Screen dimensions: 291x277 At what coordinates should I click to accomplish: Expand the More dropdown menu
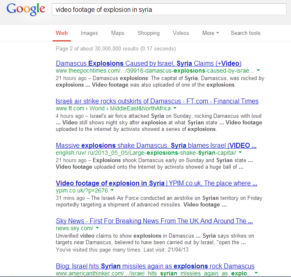[x=211, y=33]
